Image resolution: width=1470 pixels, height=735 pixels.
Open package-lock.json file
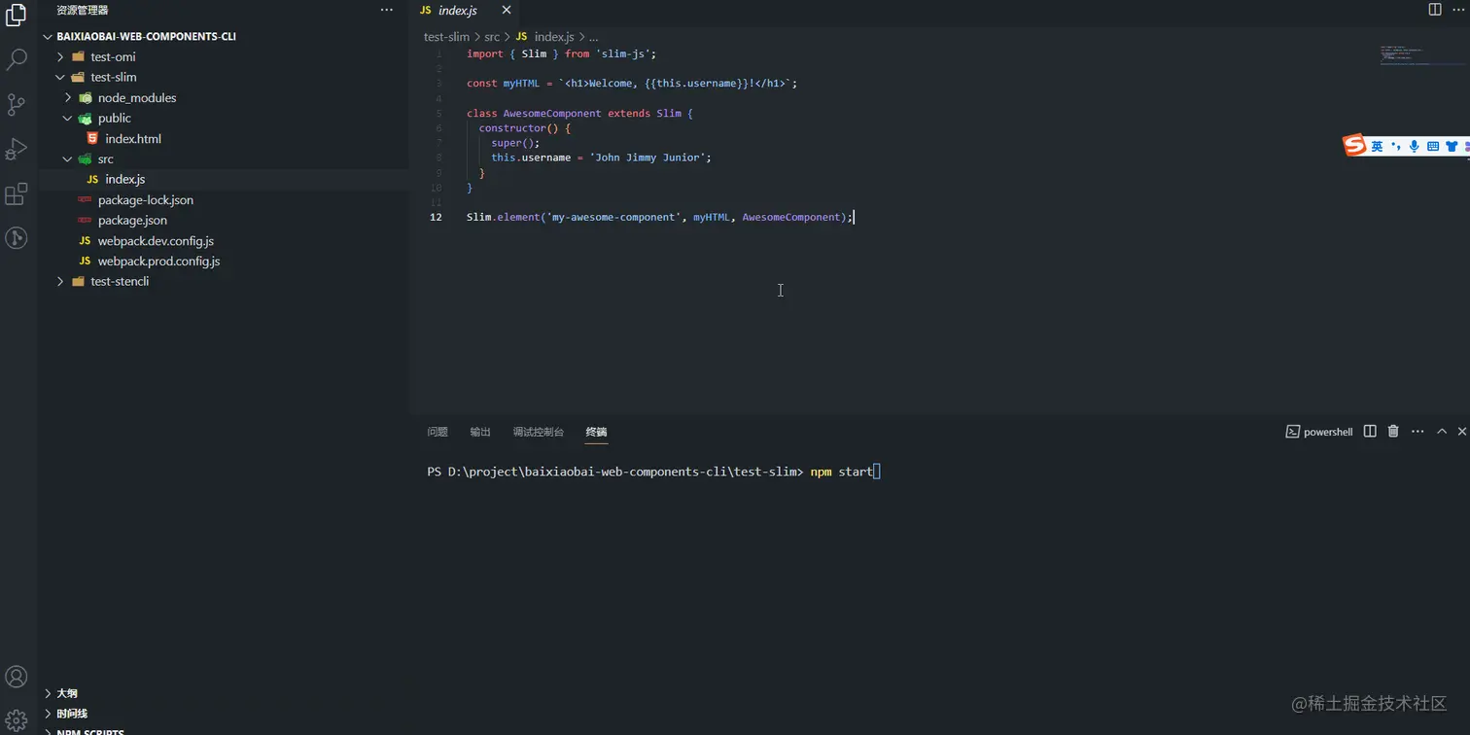click(146, 199)
